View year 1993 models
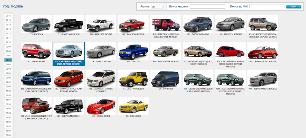Image resolution: width=306 pixels, height=138 pixels. click(x=8, y=118)
